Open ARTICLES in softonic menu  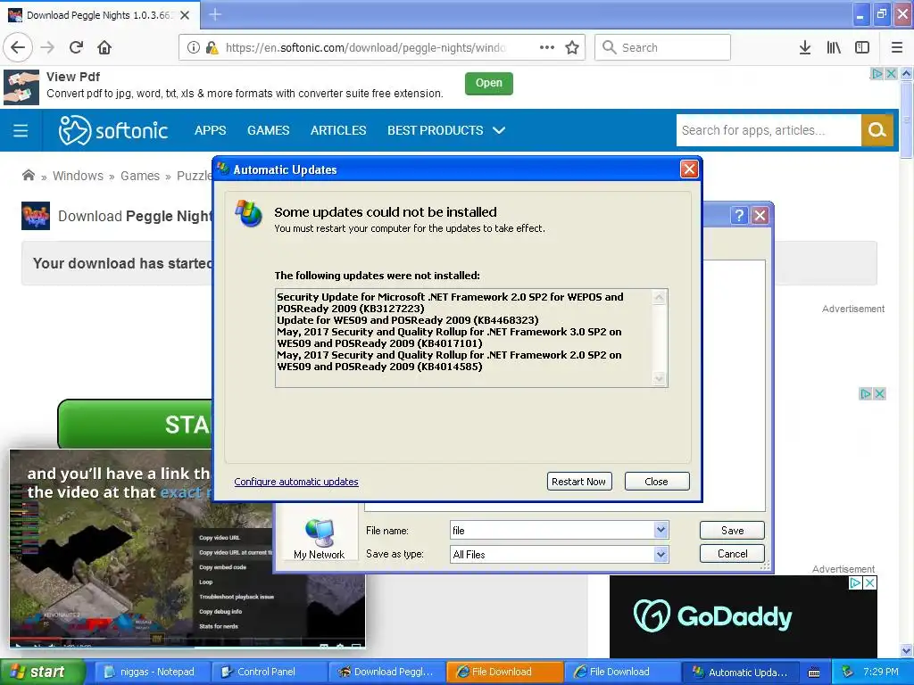click(x=338, y=130)
